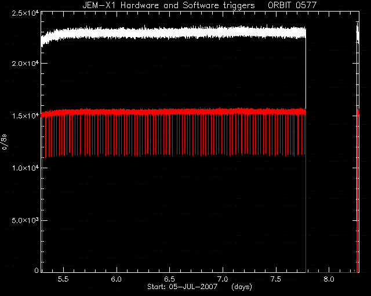Click the 6.5 x-axis tick label
The width and height of the screenshot is (371, 296).
pyautogui.click(x=170, y=279)
